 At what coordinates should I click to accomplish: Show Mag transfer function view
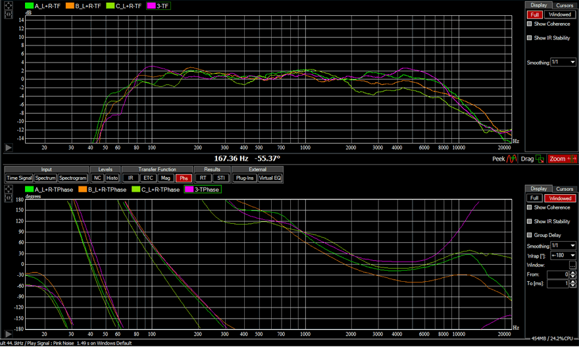[x=165, y=178]
